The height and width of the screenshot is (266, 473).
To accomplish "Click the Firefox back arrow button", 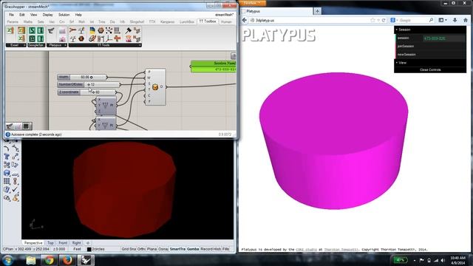I will 245,20.
